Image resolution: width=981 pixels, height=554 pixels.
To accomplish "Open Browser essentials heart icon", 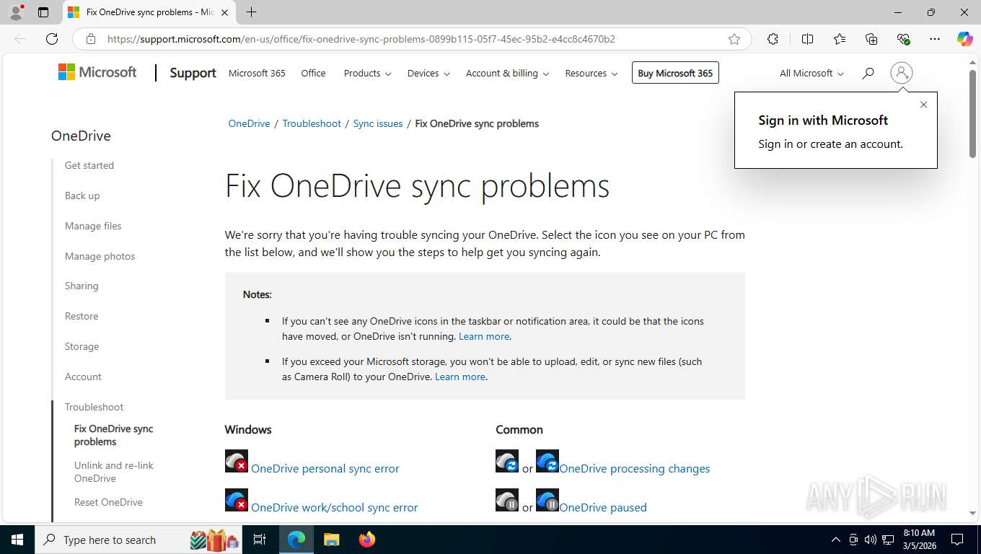I will pos(903,39).
